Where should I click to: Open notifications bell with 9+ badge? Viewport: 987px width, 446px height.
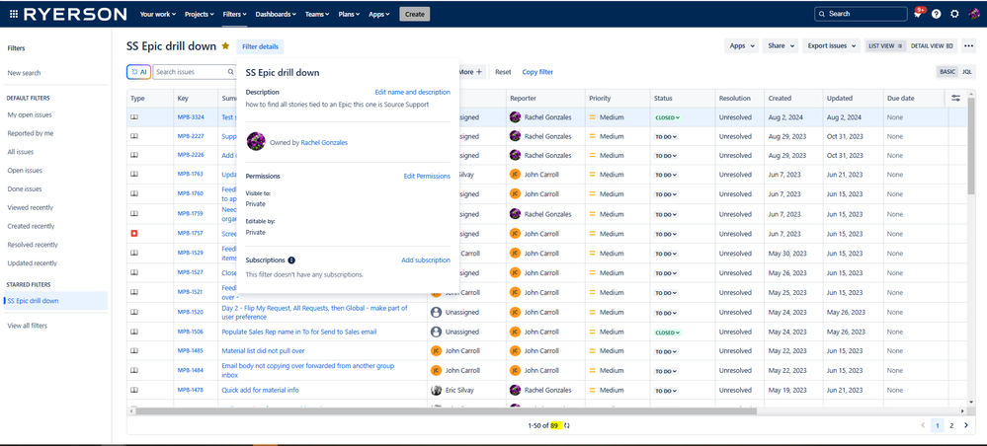919,13
